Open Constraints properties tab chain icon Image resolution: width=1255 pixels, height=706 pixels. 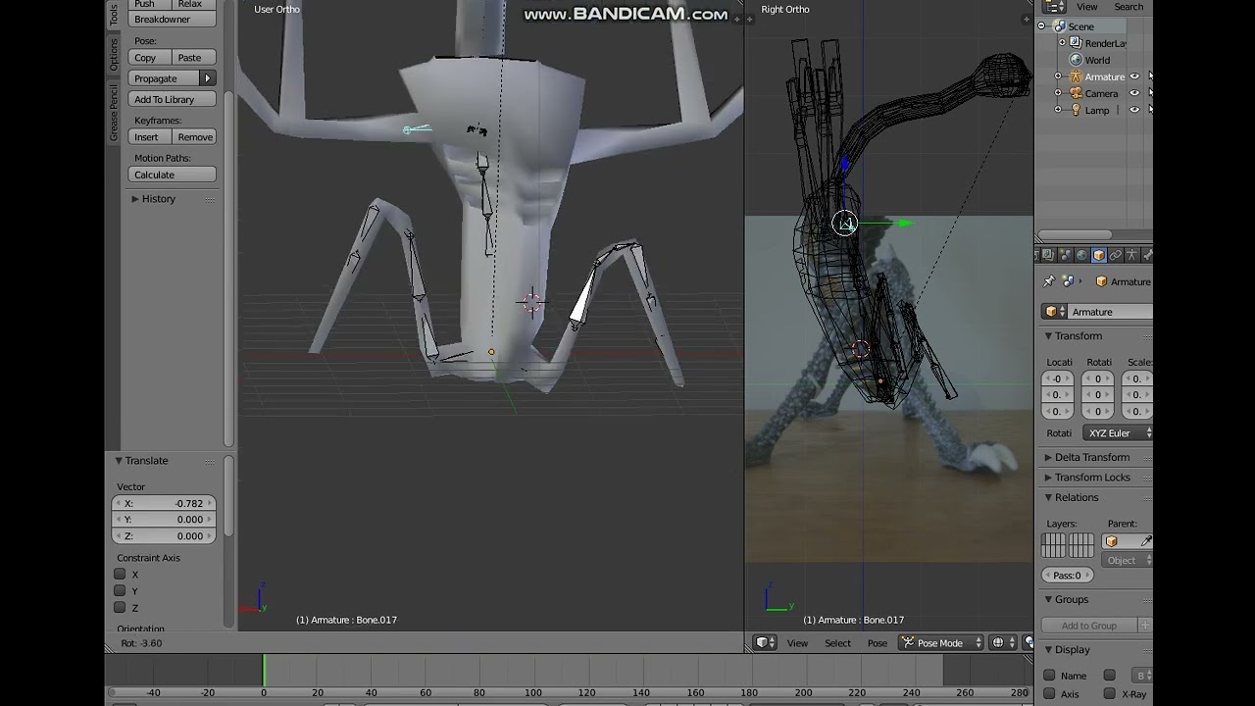tap(1116, 255)
